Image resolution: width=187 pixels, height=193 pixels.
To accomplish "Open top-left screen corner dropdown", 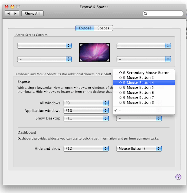I will click(44, 46).
